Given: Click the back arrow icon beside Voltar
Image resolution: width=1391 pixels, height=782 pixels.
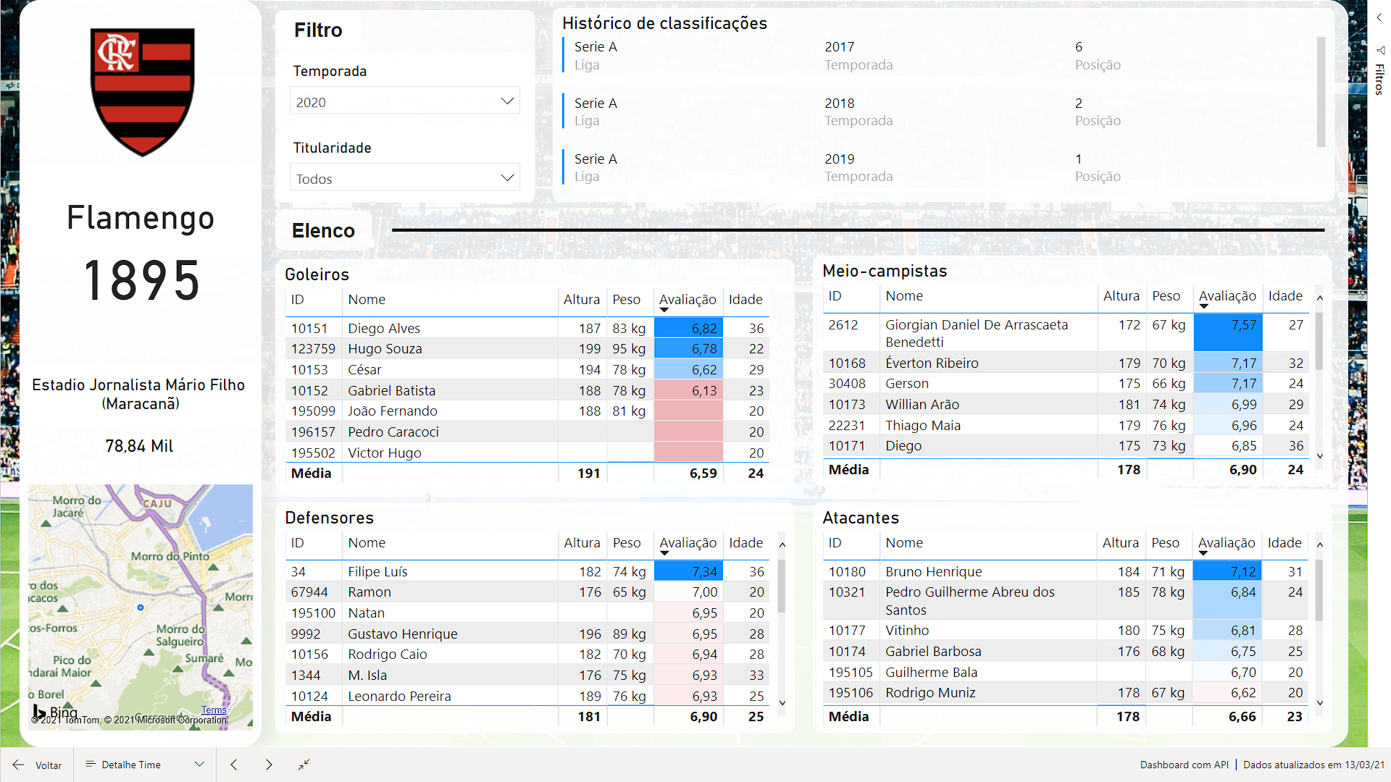Looking at the screenshot, I should 17,765.
